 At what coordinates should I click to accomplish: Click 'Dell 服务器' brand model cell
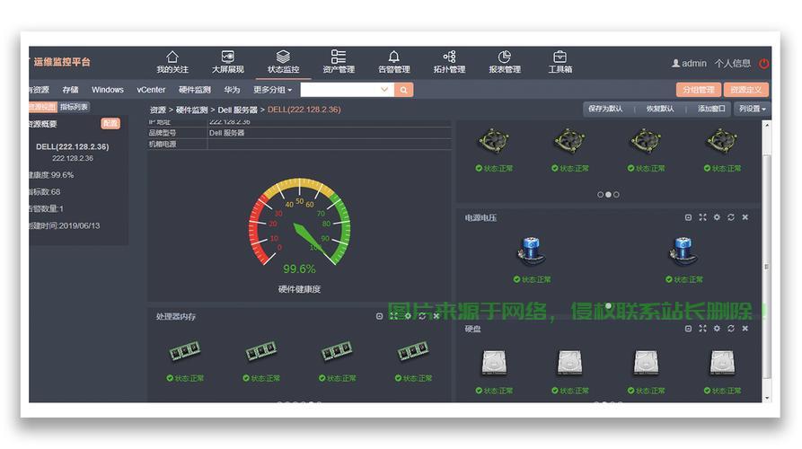tap(226, 133)
